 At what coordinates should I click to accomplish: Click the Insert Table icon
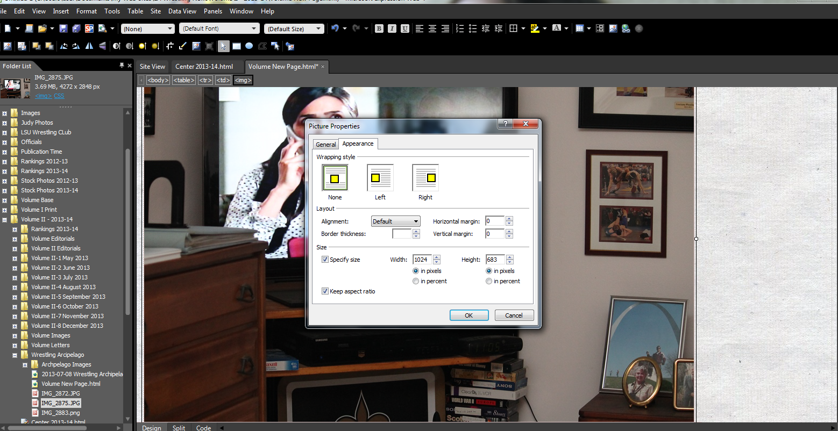(579, 28)
